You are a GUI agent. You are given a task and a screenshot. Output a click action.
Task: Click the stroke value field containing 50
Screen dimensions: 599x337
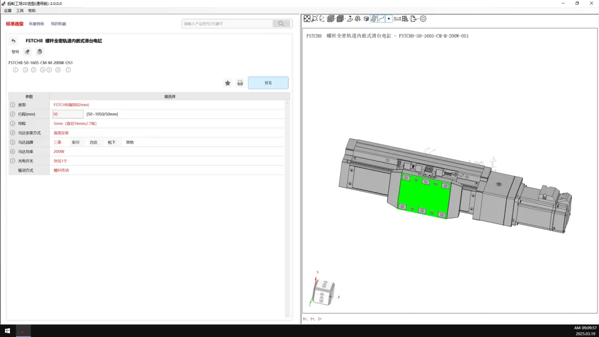68,114
